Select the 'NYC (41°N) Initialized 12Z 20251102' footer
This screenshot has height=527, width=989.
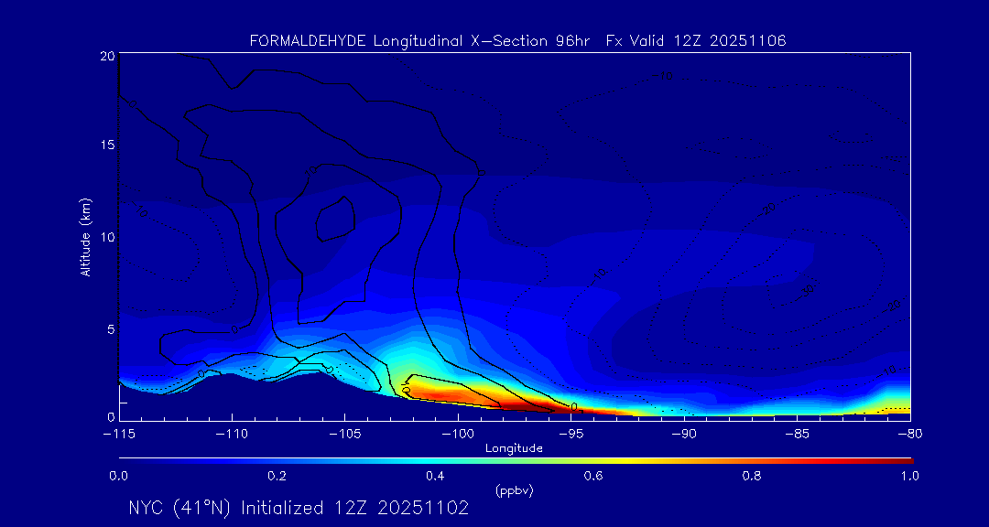299,508
